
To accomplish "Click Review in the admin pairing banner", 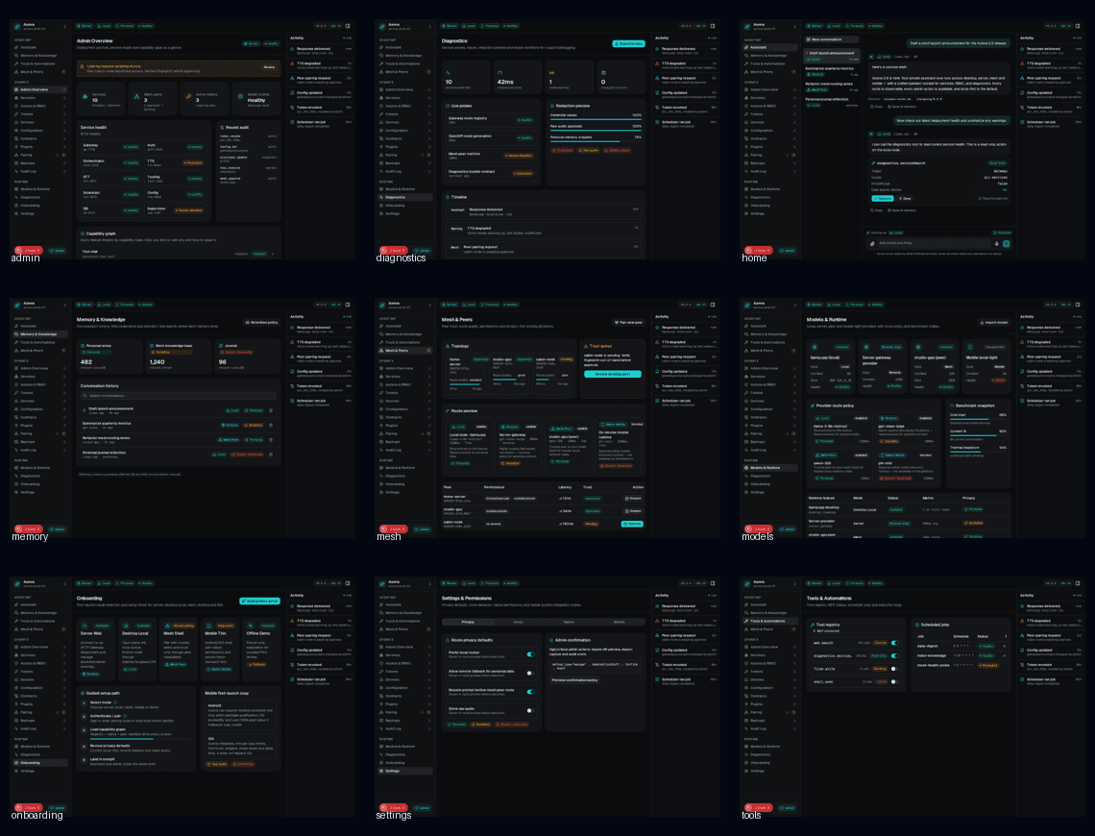I will (269, 67).
